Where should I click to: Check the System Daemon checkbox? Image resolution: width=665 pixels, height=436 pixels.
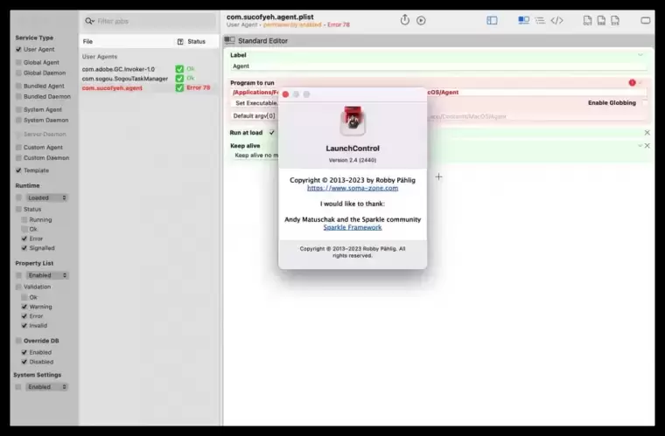tap(18, 121)
